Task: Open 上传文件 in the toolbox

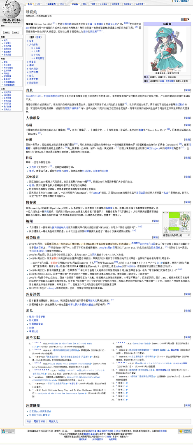Action: click(7, 97)
